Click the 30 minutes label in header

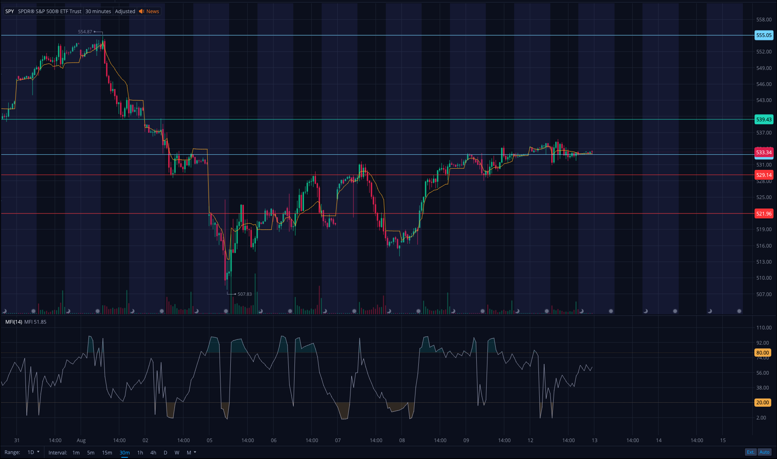pos(98,12)
